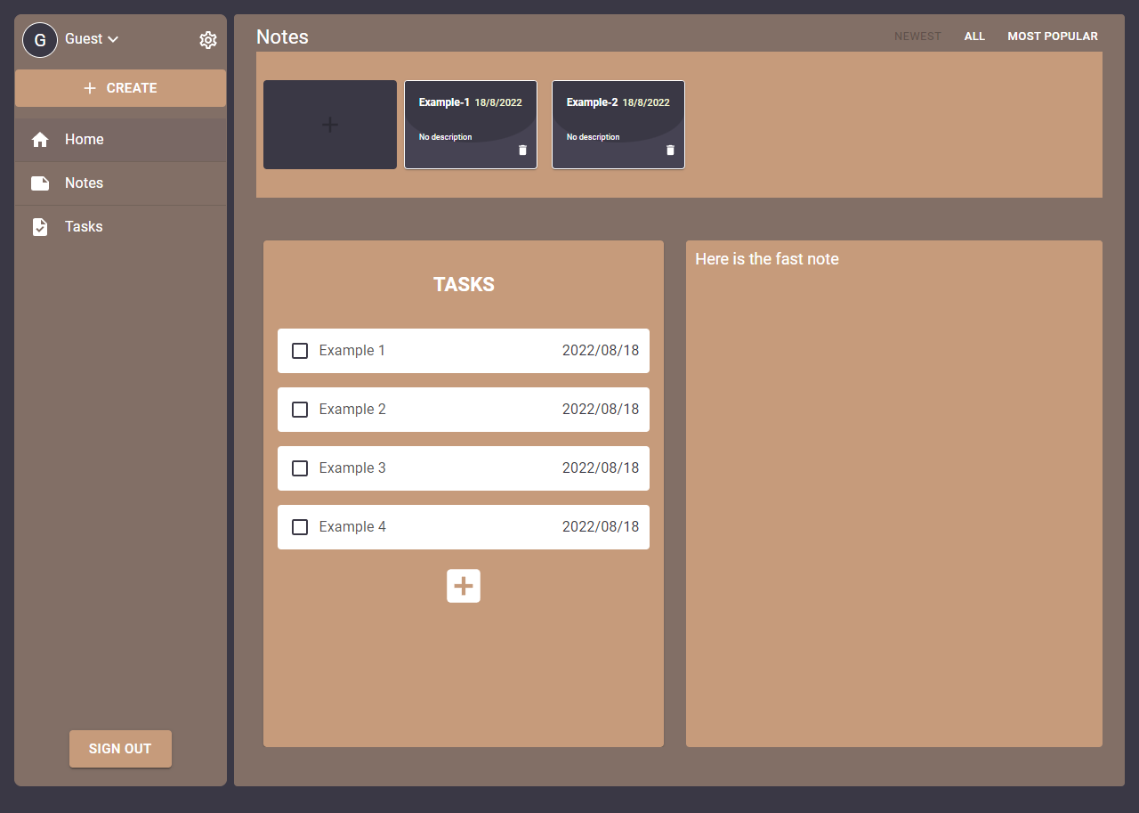The width and height of the screenshot is (1139, 813).
Task: Open the Home section from the sidebar
Action: click(84, 139)
